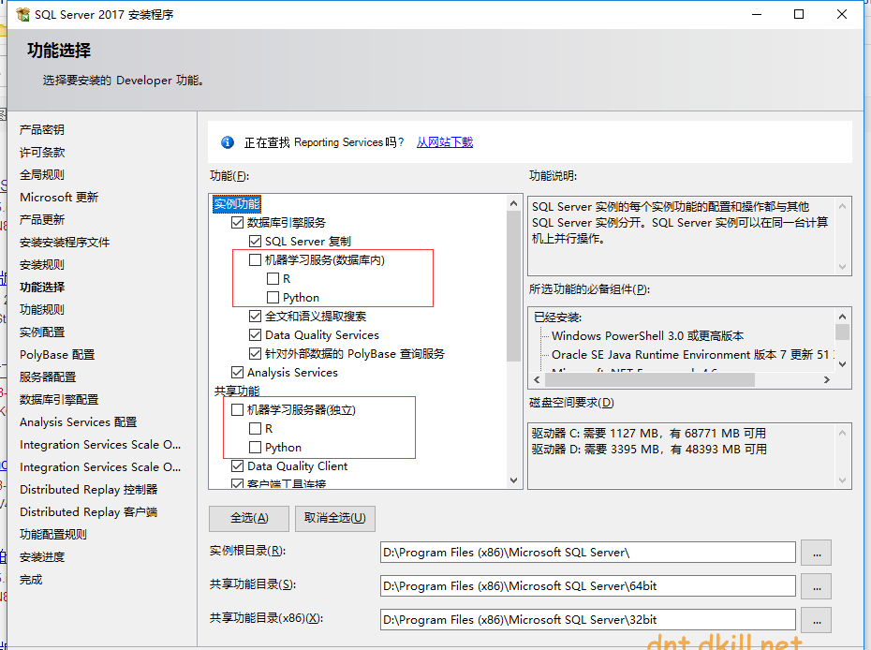Click 全选(A) button

249,518
